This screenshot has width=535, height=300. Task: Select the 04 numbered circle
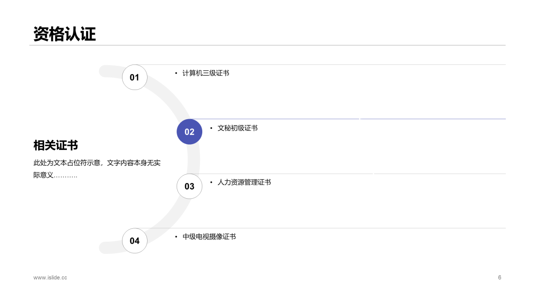[x=135, y=241]
